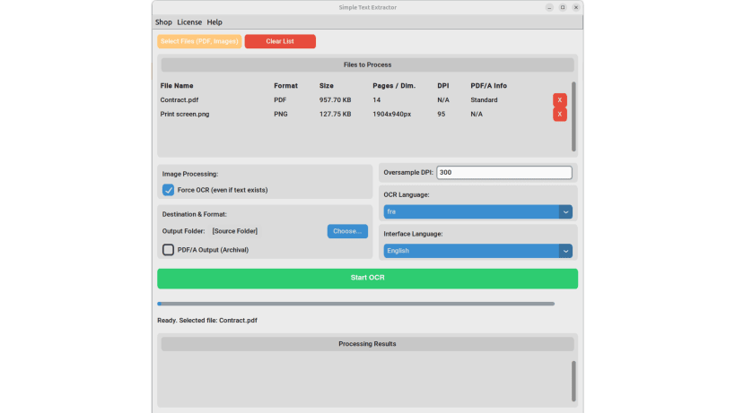Screen dimensions: 735x413
Task: Click the PNG format cell
Action: (281, 114)
